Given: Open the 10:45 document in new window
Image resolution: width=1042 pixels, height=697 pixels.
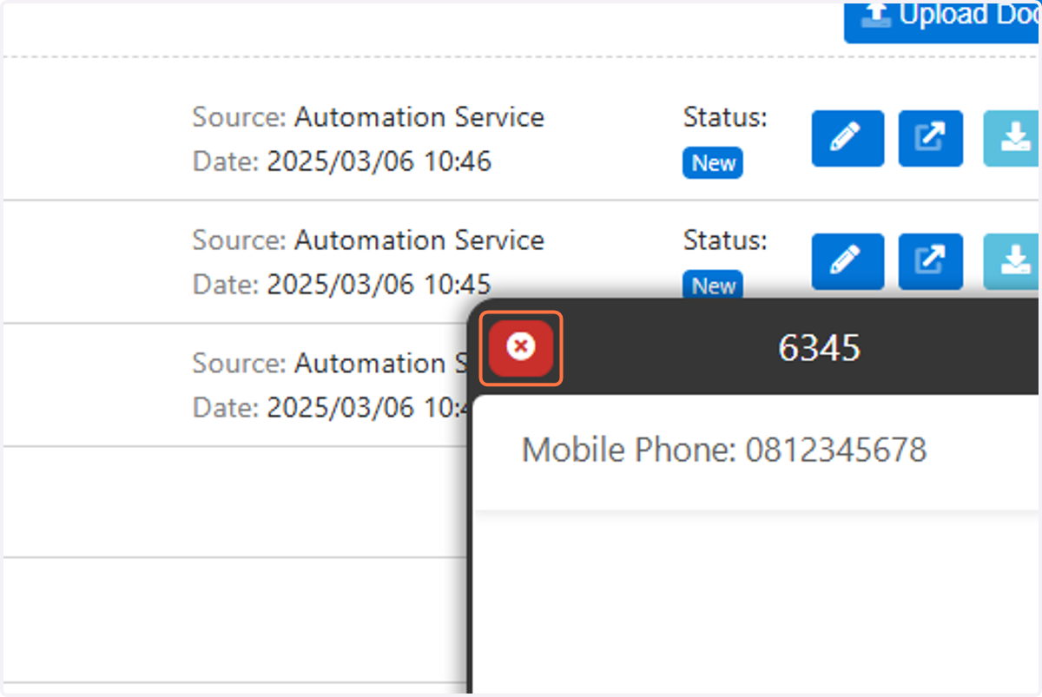Looking at the screenshot, I should pyautogui.click(x=930, y=261).
